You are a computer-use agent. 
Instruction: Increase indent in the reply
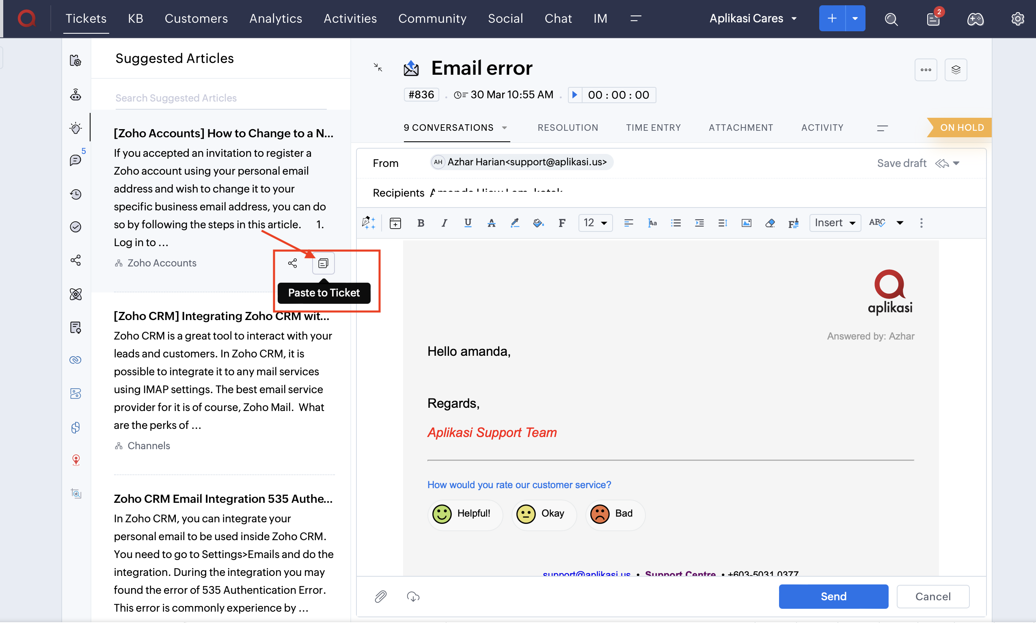[699, 223]
